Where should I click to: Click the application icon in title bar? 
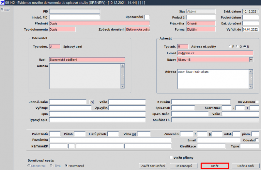(x=2, y=3)
